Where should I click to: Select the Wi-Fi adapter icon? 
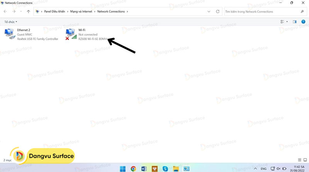[71, 34]
